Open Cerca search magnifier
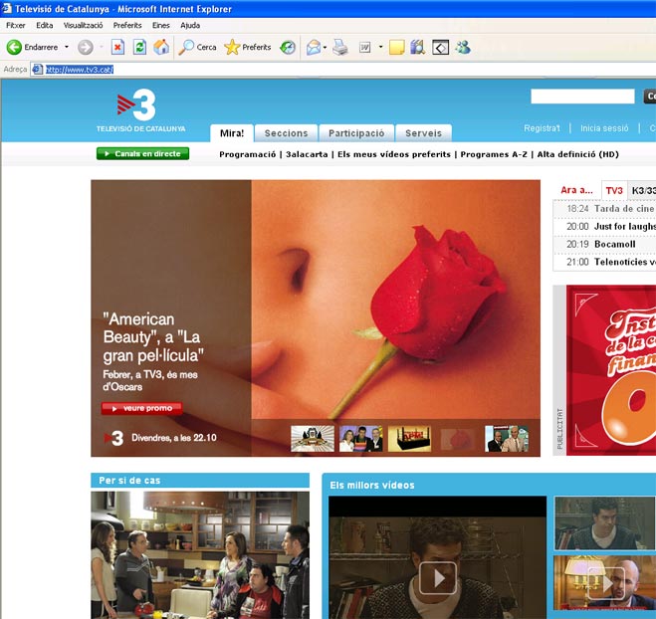This screenshot has width=656, height=619. [197, 47]
